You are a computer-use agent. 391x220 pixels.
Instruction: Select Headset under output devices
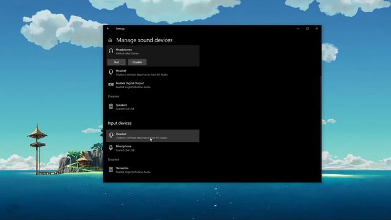pos(153,73)
